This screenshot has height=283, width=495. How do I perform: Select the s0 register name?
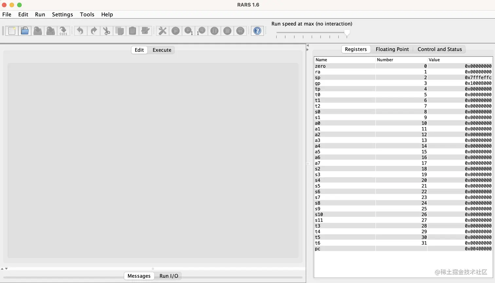tap(318, 112)
